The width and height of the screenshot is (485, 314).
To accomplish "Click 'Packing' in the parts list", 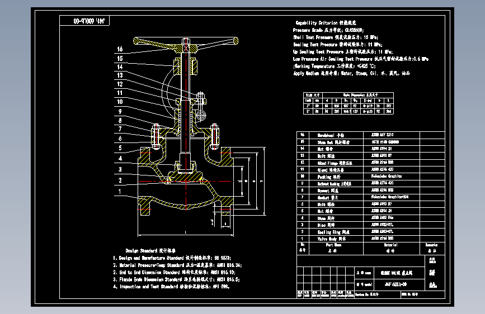I will click(329, 177).
